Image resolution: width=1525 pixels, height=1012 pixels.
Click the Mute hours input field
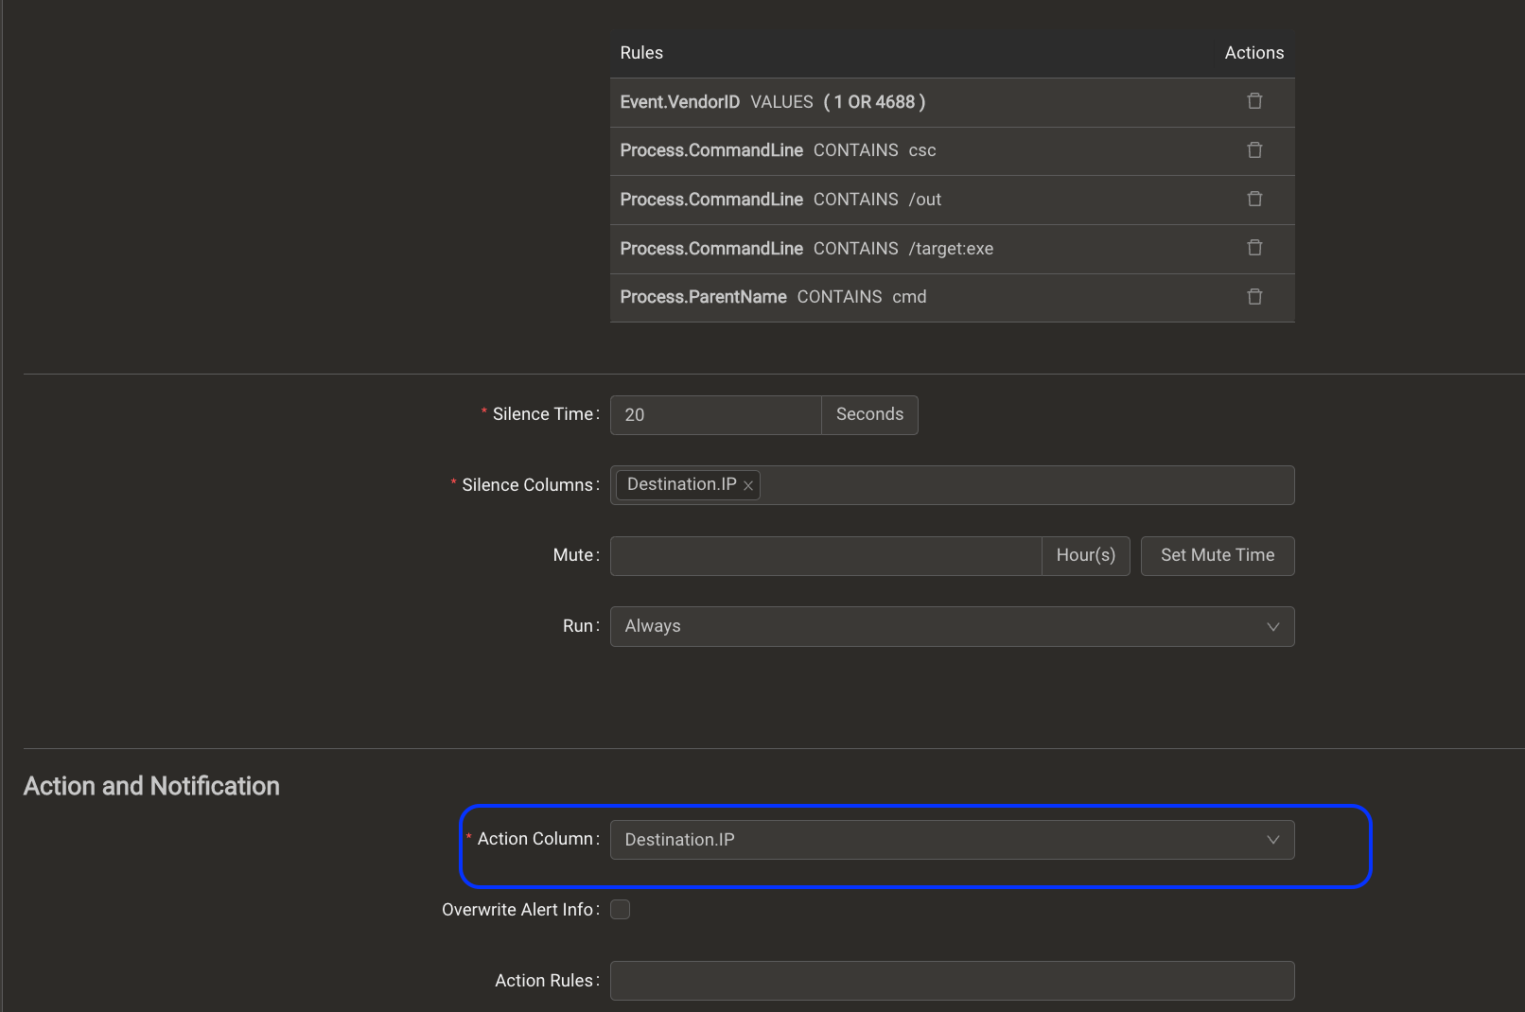tap(823, 555)
